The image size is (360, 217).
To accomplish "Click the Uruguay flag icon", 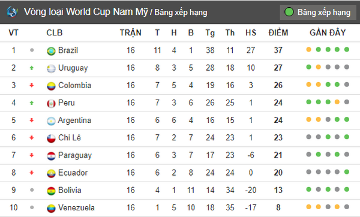I will pos(51,68).
